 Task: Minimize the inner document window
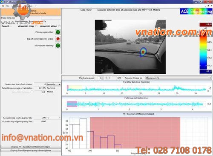pyautogui.click(x=205, y=6)
